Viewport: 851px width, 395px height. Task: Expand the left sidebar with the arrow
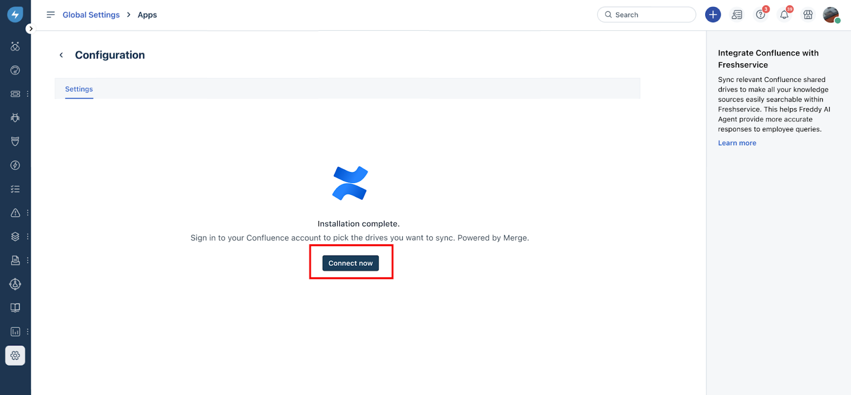[x=31, y=29]
